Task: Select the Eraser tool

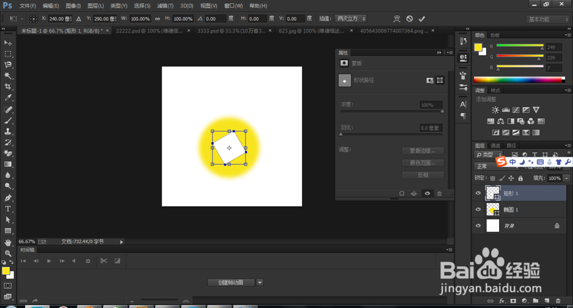Action: (7, 153)
